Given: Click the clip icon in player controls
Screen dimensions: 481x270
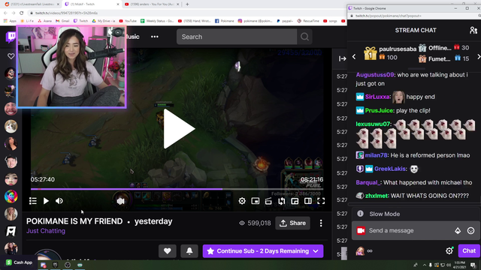Looking at the screenshot, I should (268, 201).
